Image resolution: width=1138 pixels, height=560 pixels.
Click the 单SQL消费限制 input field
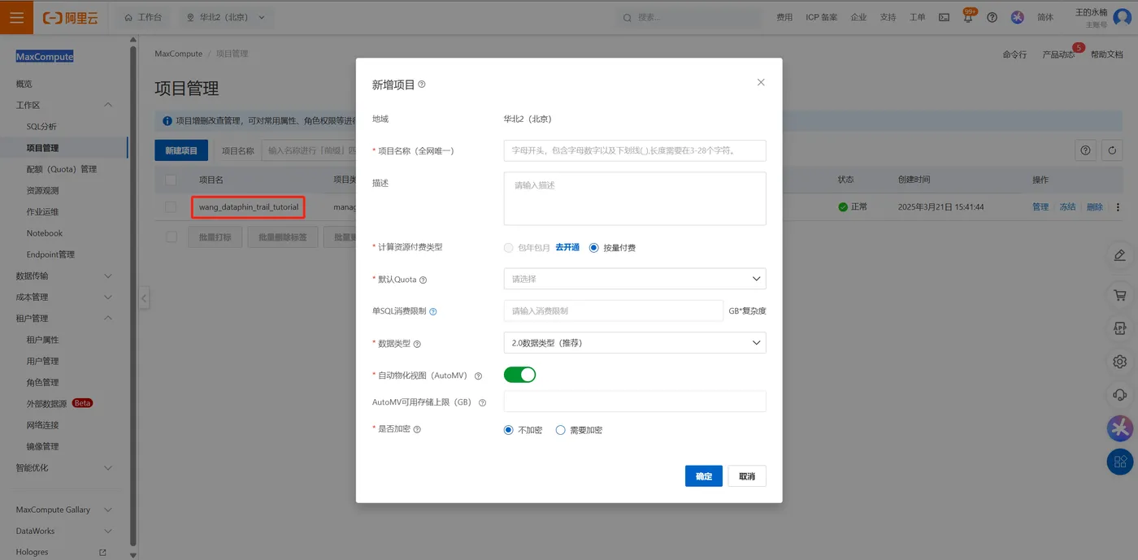pyautogui.click(x=614, y=310)
